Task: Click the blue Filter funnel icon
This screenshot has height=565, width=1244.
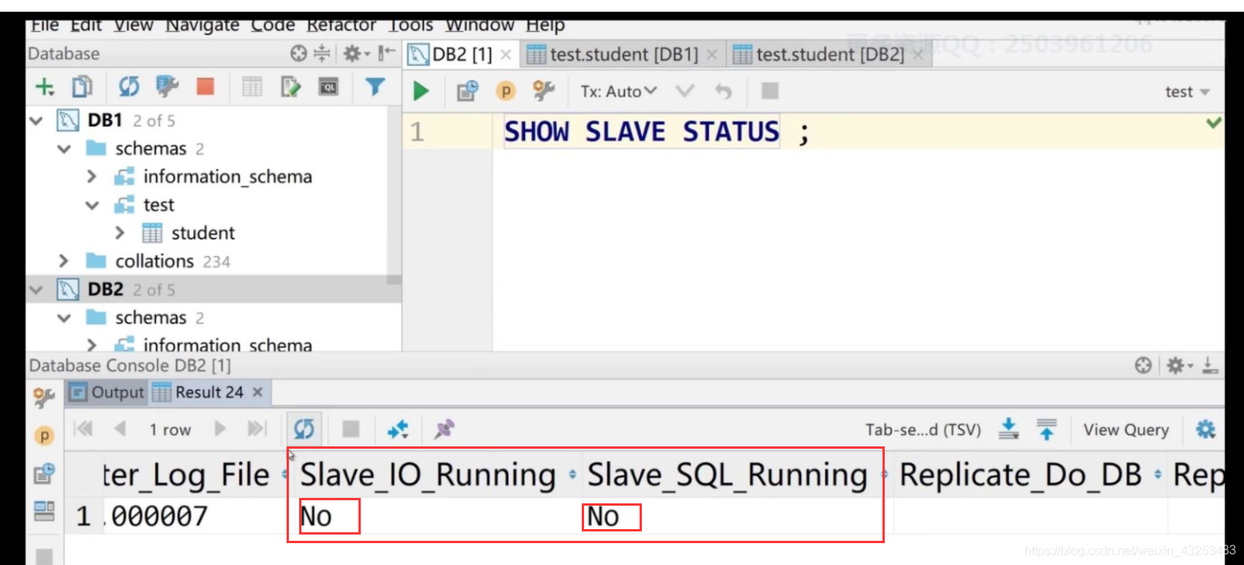Action: point(376,87)
